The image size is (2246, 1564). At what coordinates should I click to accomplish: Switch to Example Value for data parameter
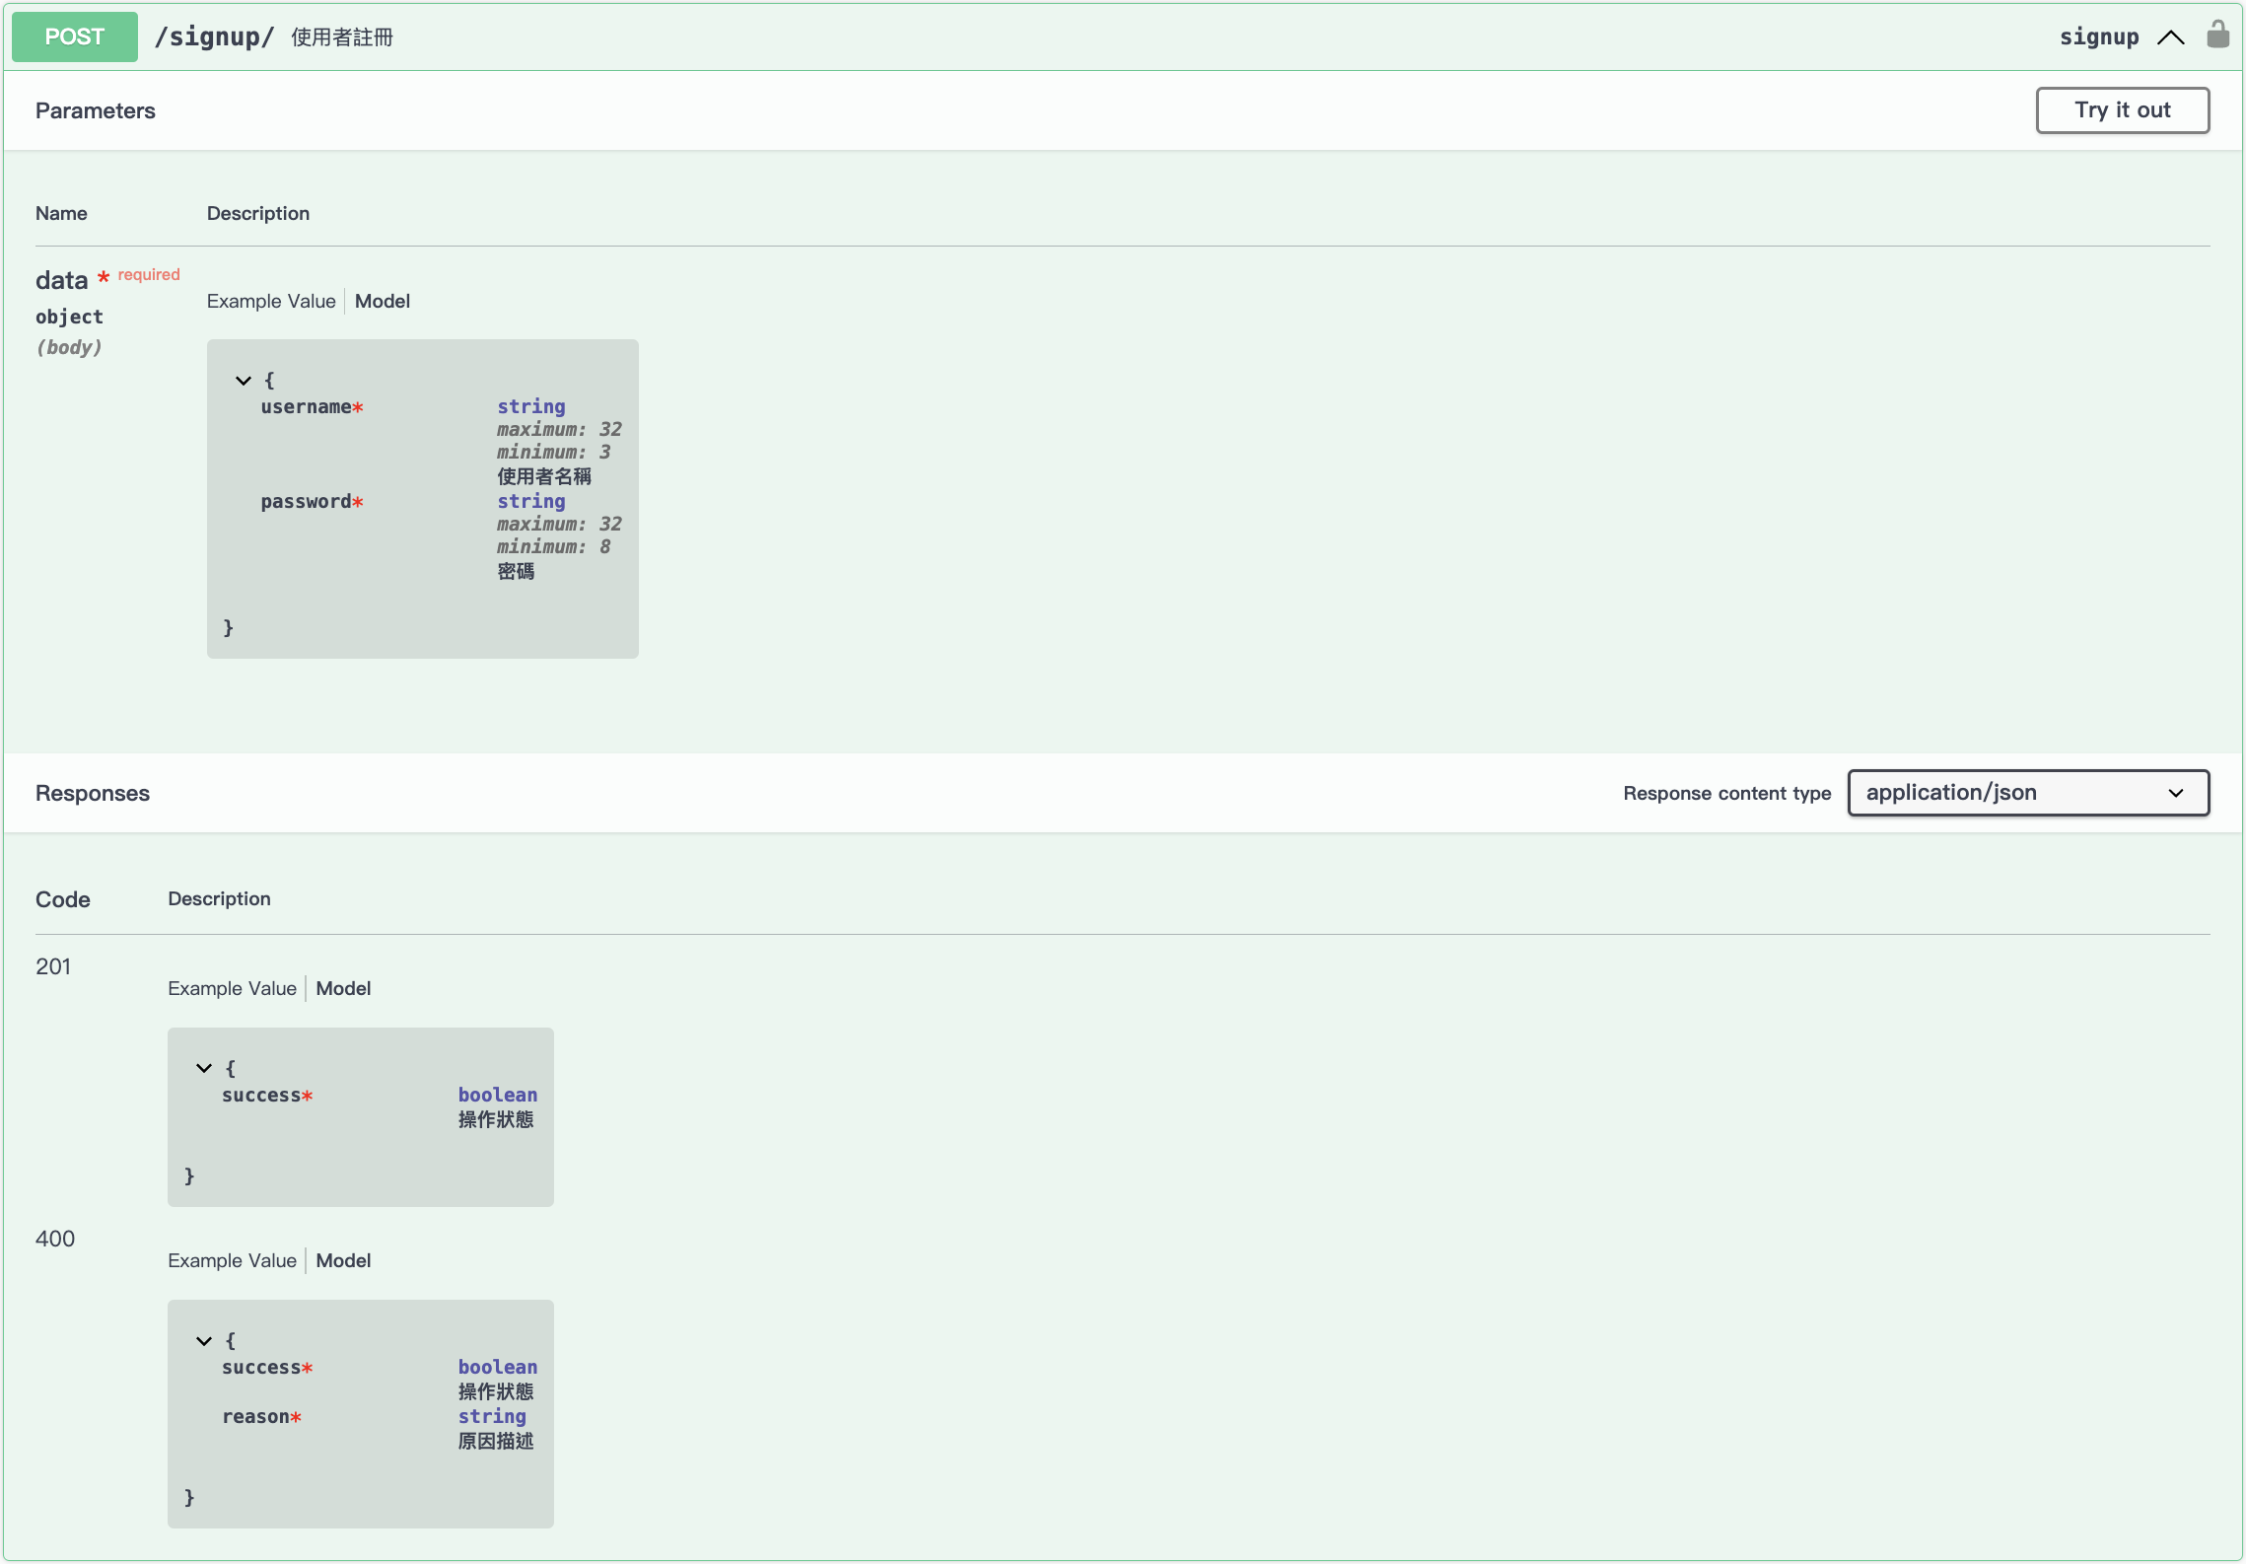pos(271,301)
